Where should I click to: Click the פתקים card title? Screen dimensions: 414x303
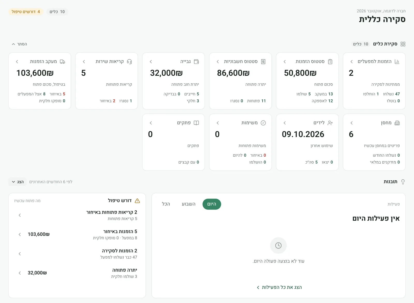pos(184,123)
